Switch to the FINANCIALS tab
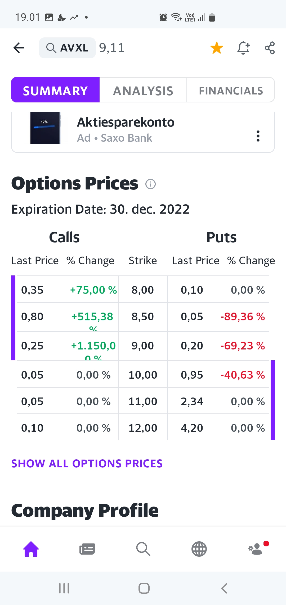Screen dimensions: 286x605 point(231,91)
